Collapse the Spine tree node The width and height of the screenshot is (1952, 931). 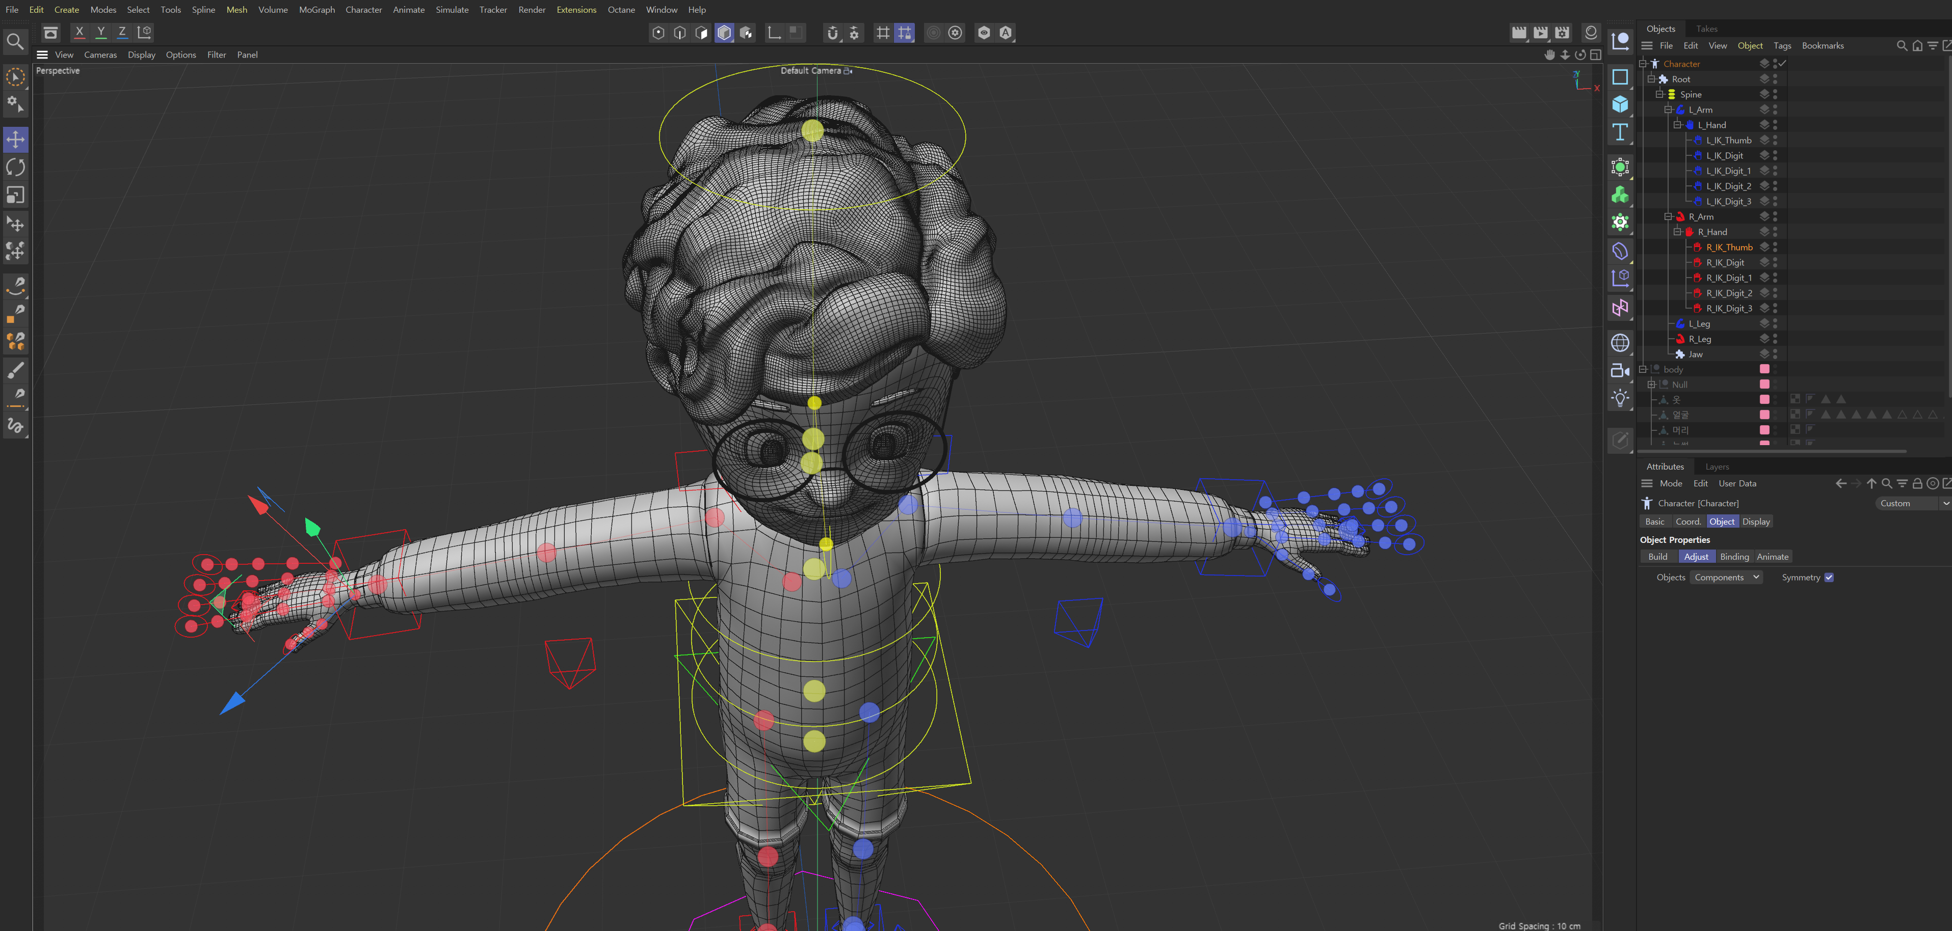coord(1659,95)
